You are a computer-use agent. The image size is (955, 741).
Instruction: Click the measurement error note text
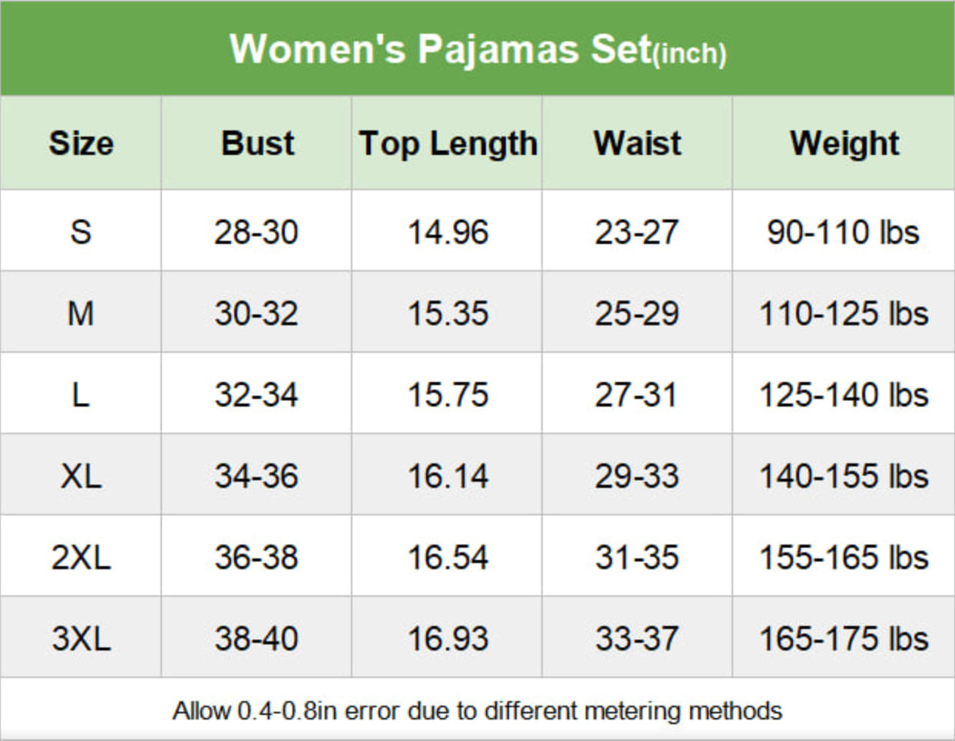pos(477,710)
